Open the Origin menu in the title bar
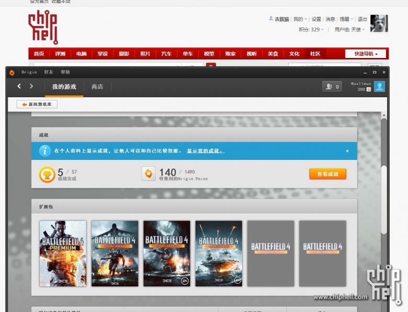The height and width of the screenshot is (312, 408). coord(29,72)
